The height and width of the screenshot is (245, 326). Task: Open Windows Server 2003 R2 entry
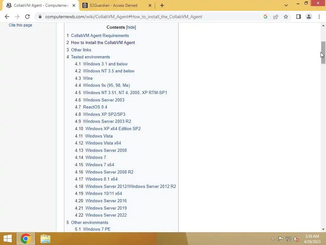107,122
